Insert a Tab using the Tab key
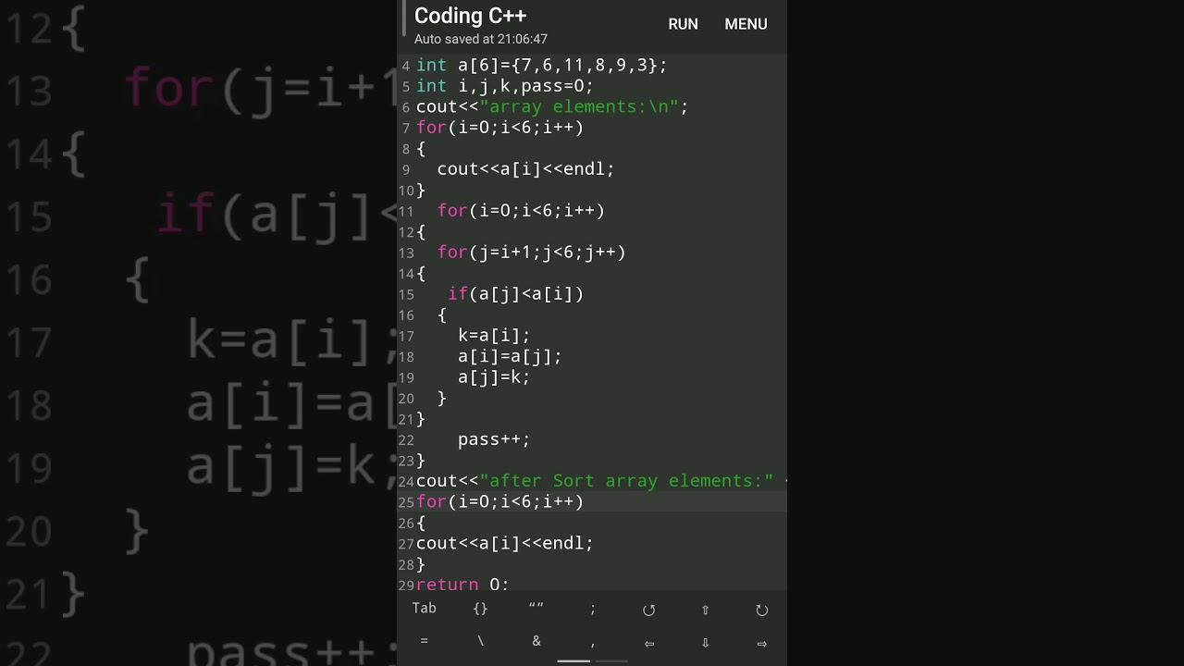Screen dimensions: 1184x666 [425, 608]
